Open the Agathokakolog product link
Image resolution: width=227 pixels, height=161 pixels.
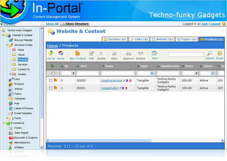coord(112,80)
